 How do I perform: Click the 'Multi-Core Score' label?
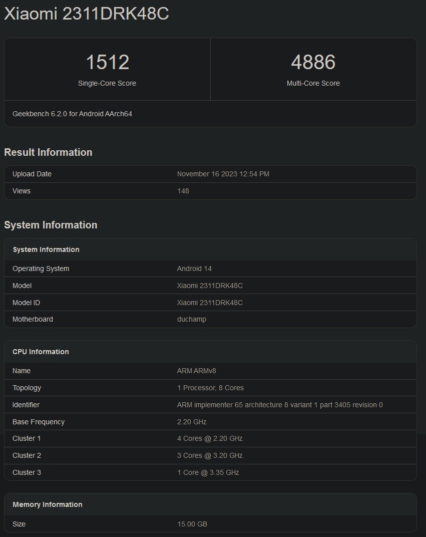pyautogui.click(x=313, y=83)
